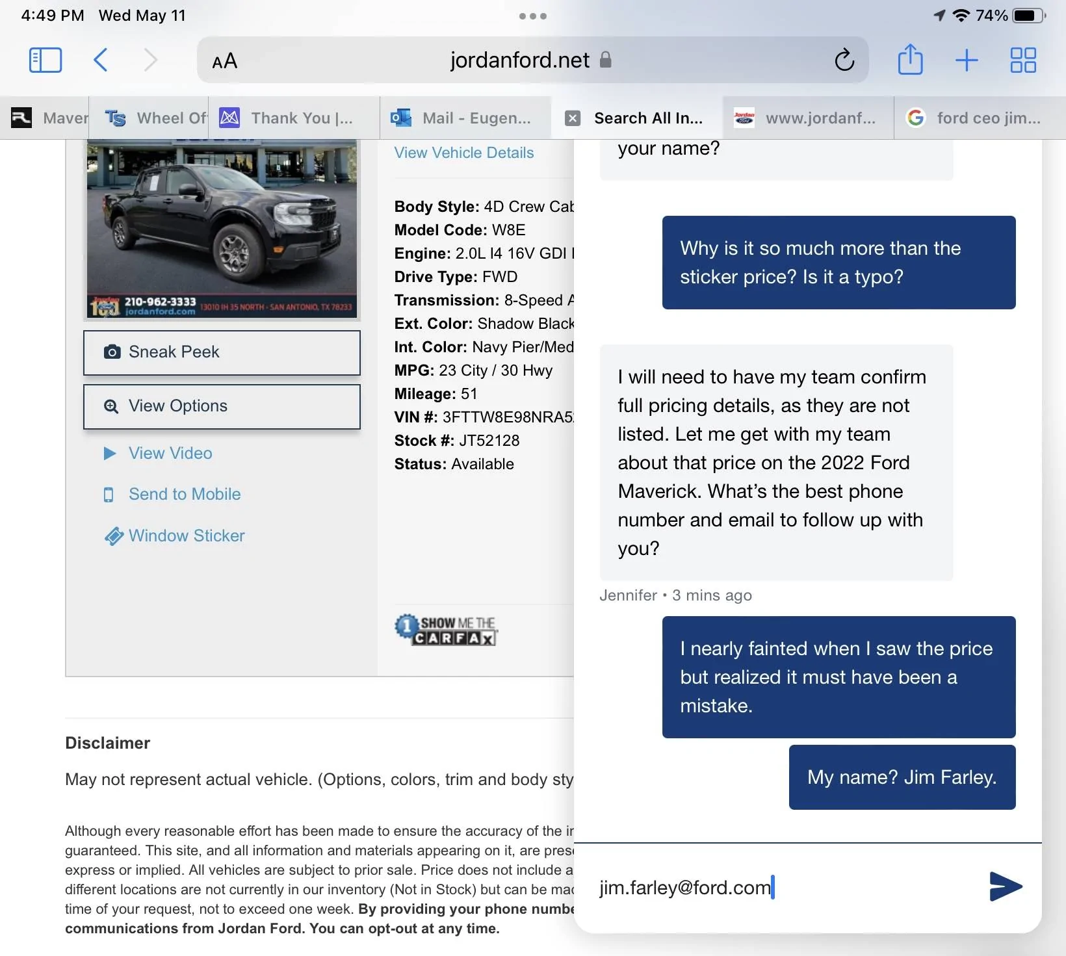Switch to the www.jordanf... tab
The image size is (1066, 956).
[x=808, y=118]
